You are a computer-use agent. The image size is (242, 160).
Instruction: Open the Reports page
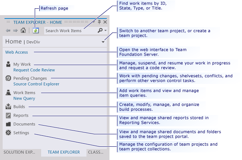(21, 115)
